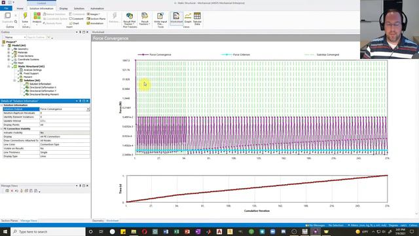The width and height of the screenshot is (419, 236).
Task: Click the Activate Visibility value field
Action: (65, 132)
